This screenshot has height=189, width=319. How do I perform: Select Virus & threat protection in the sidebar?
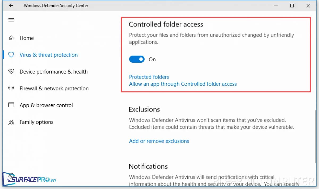pyautogui.click(x=49, y=55)
